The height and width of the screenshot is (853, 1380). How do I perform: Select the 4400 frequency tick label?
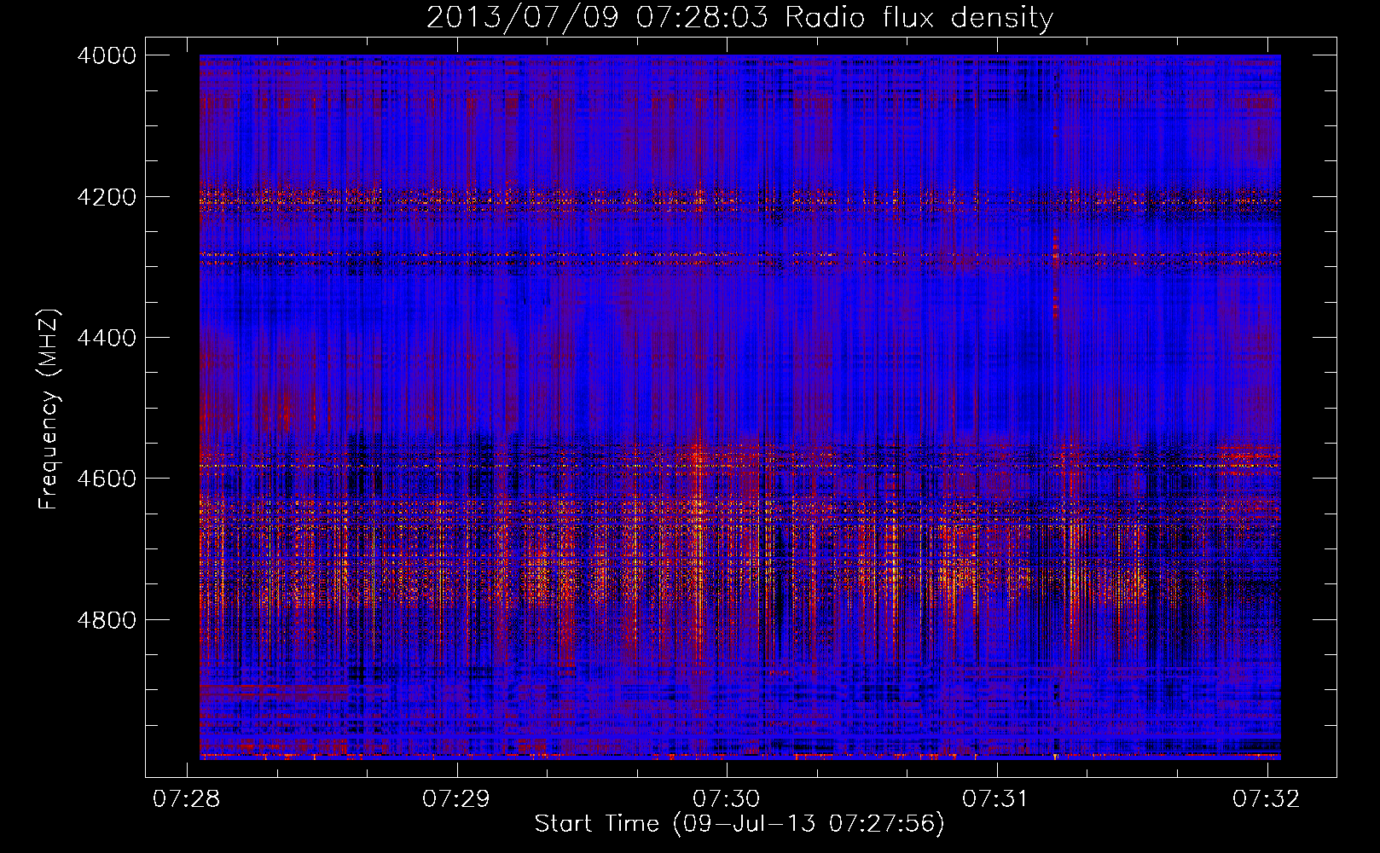pyautogui.click(x=107, y=338)
